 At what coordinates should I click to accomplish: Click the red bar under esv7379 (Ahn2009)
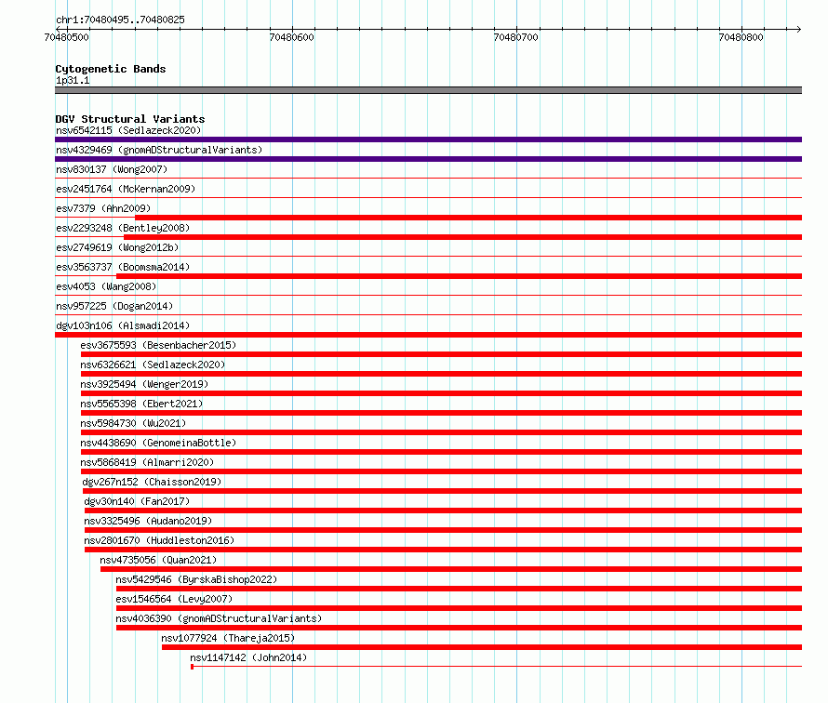[x=468, y=218]
